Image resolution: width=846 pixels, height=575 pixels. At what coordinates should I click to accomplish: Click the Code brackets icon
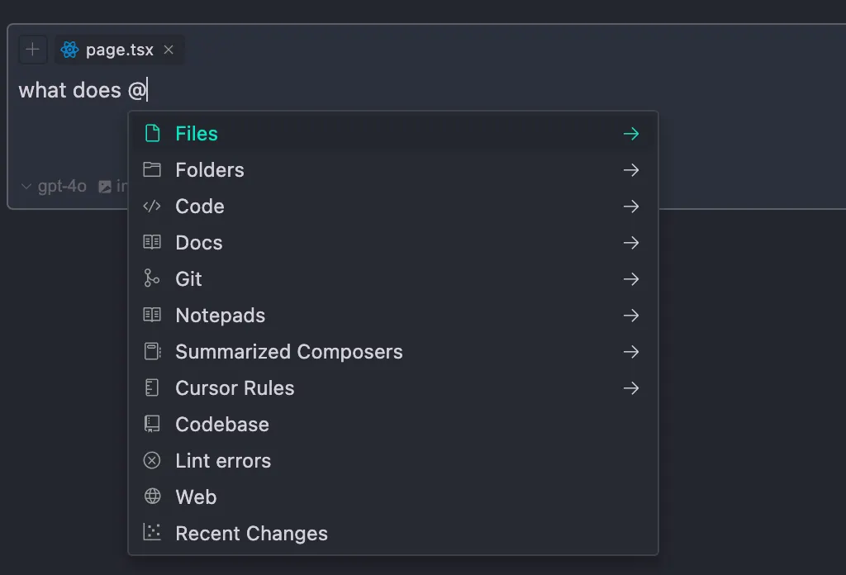pos(152,206)
